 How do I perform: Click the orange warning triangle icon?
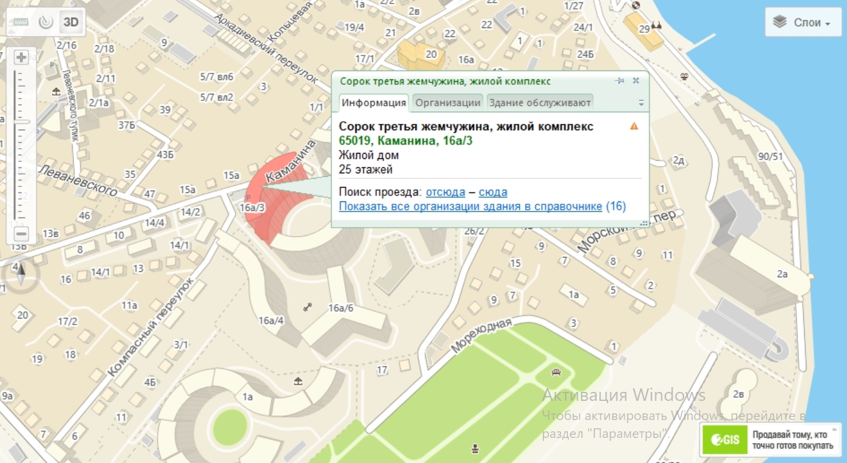(634, 126)
